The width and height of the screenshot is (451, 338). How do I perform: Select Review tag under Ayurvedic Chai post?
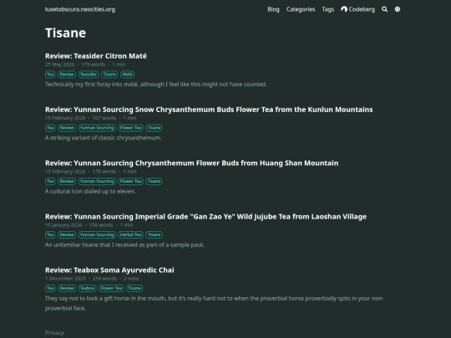(x=67, y=288)
